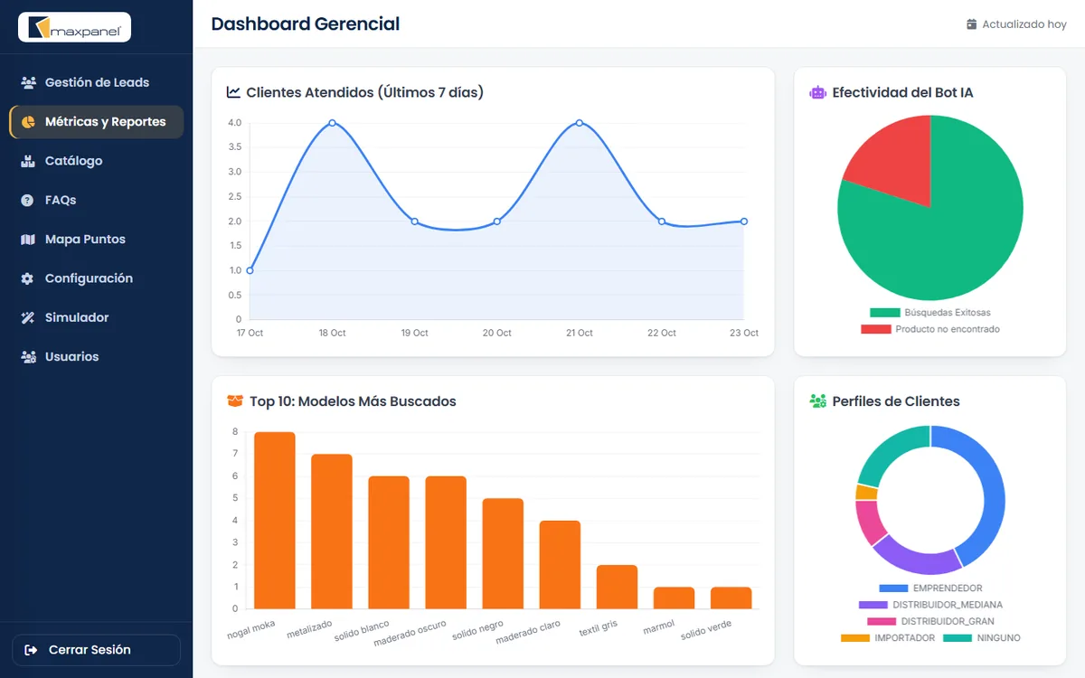This screenshot has height=678, width=1085.
Task: Click the Búsquedas Exitosas legend label
Action: pos(948,313)
